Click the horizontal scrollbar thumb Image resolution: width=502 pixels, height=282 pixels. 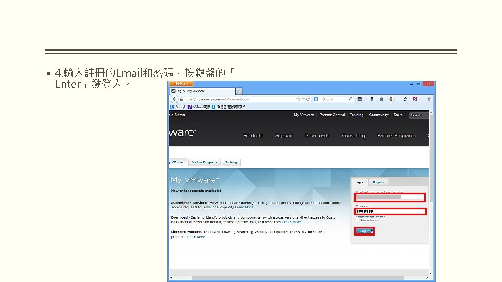(x=298, y=277)
